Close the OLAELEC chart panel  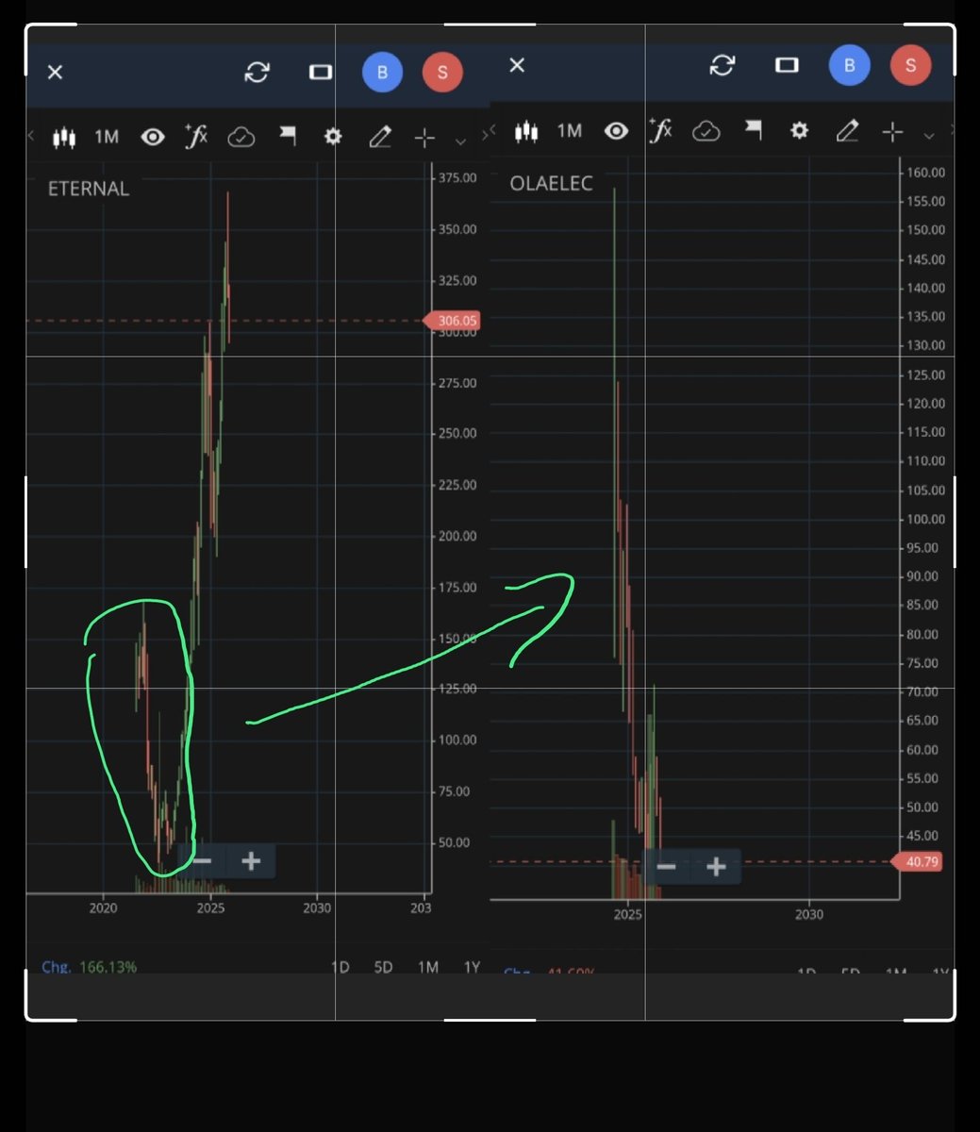(x=516, y=65)
